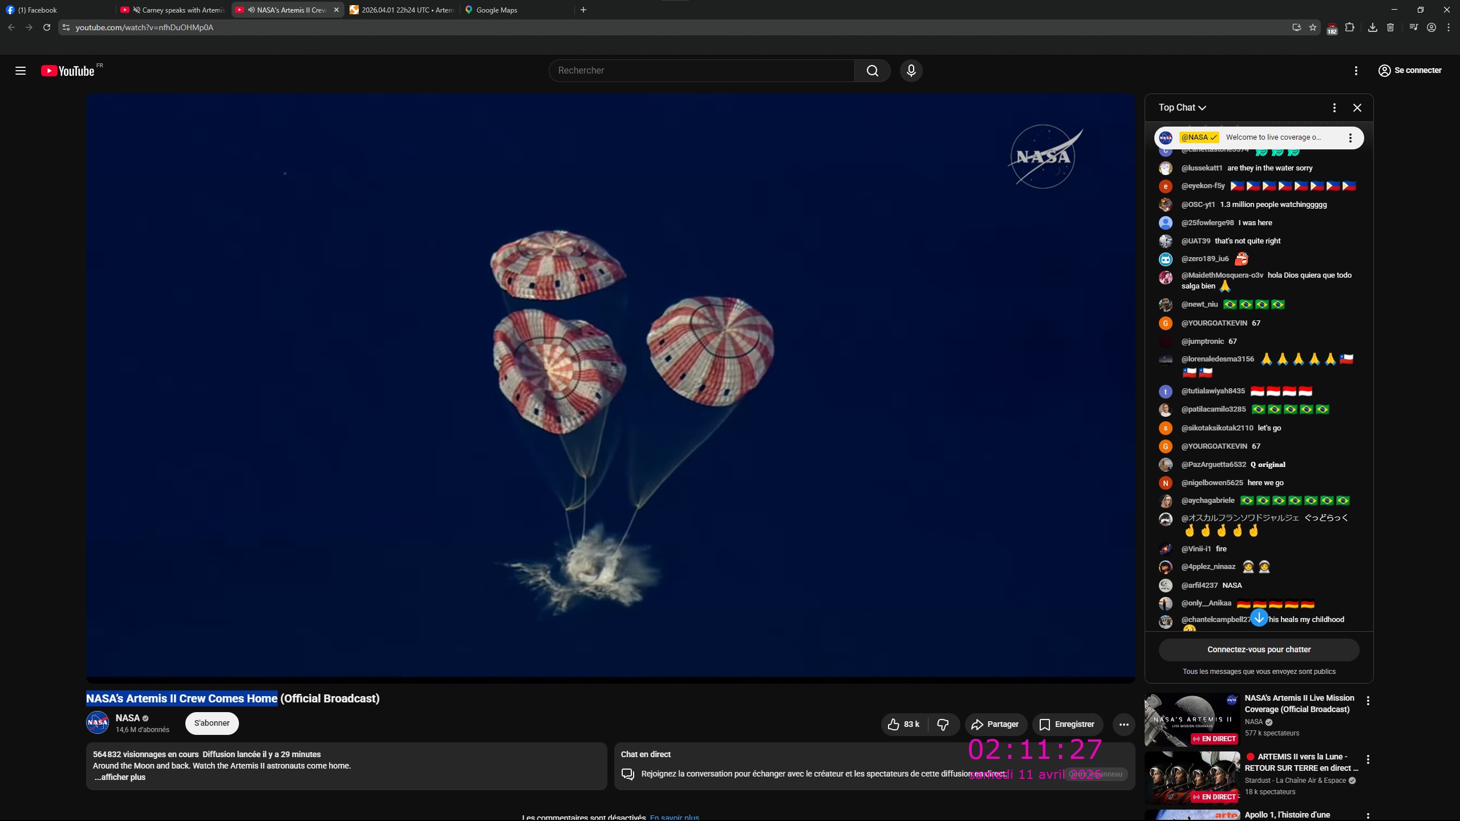1460x821 pixels.
Task: Click Enregistrer to save the video
Action: point(1067,724)
